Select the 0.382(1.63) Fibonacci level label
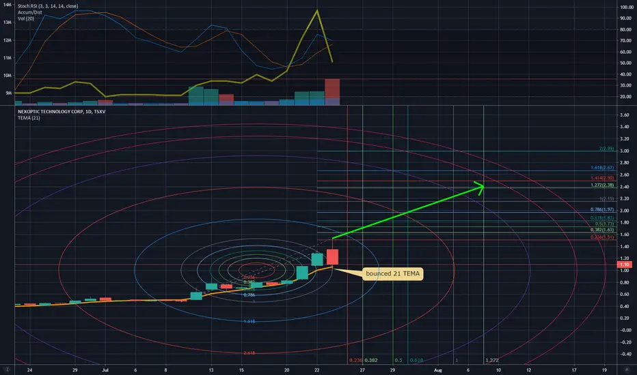This screenshot has height=375, width=637. click(602, 230)
